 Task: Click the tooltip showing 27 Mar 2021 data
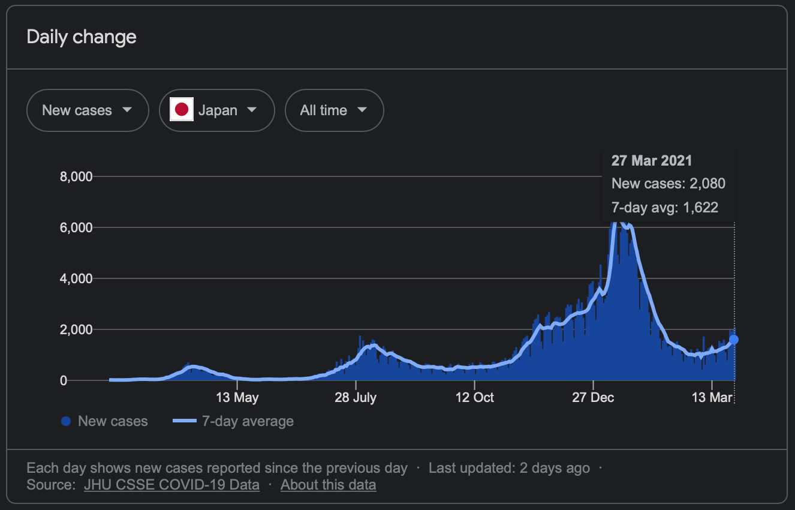tap(668, 184)
